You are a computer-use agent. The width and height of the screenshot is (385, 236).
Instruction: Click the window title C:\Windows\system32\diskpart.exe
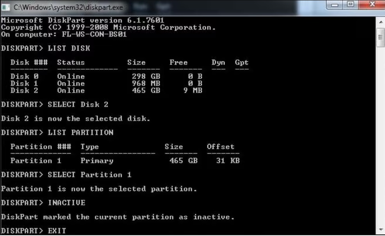click(68, 7)
